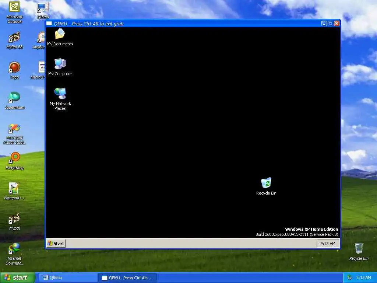Select the Notepad++ desktop icon
The image size is (377, 283).
tap(14, 192)
